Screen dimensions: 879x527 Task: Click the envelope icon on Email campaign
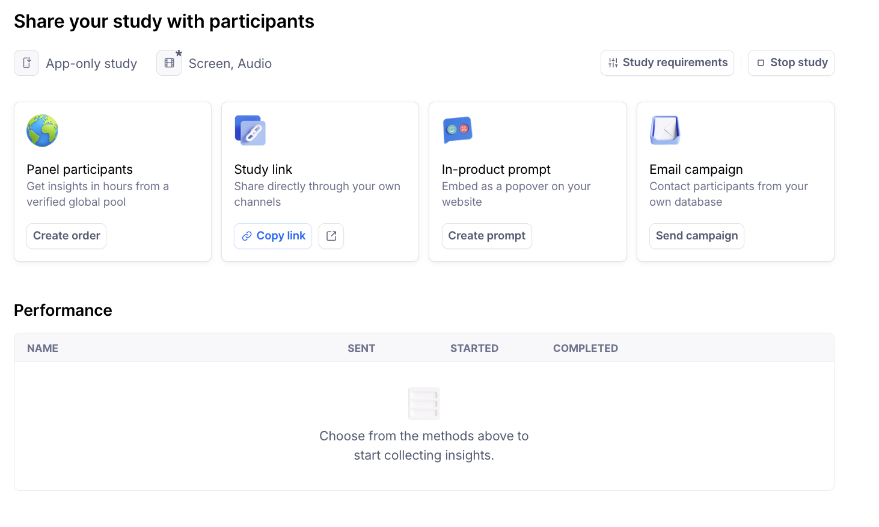pyautogui.click(x=665, y=131)
